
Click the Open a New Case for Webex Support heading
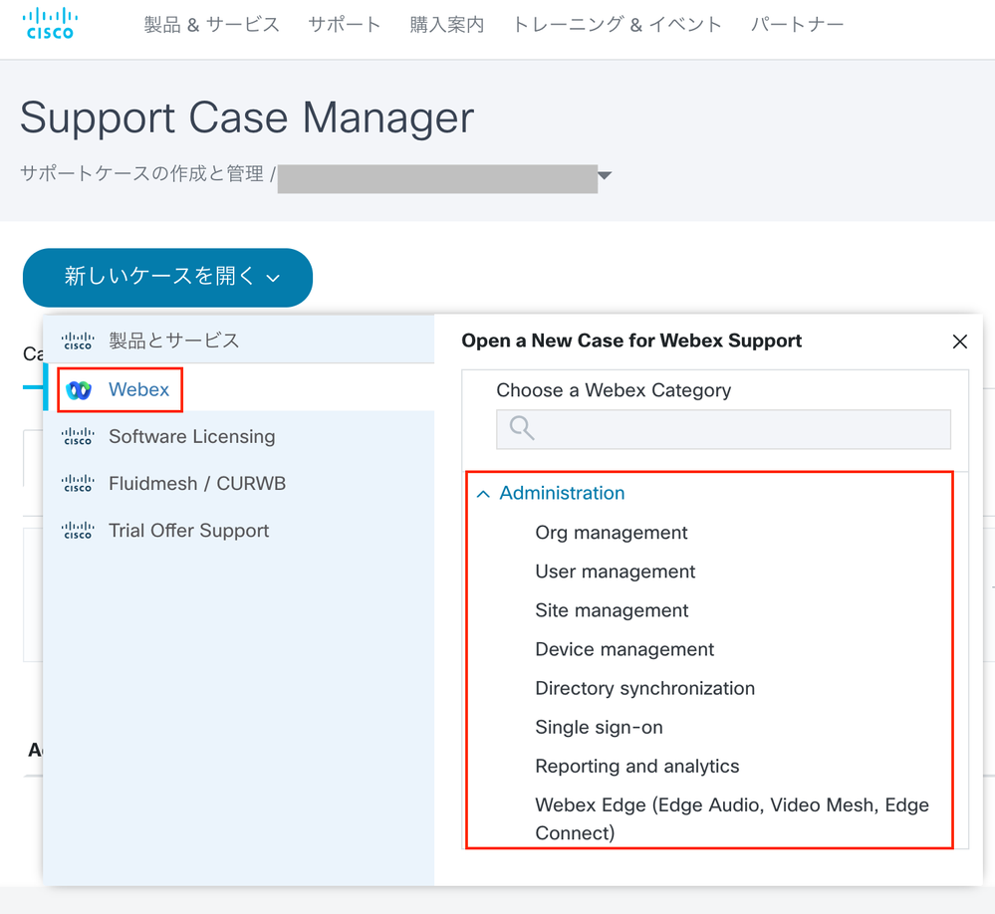click(631, 341)
